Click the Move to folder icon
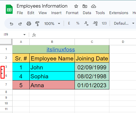Screen dimensions: 136x113 [x=85, y=6]
